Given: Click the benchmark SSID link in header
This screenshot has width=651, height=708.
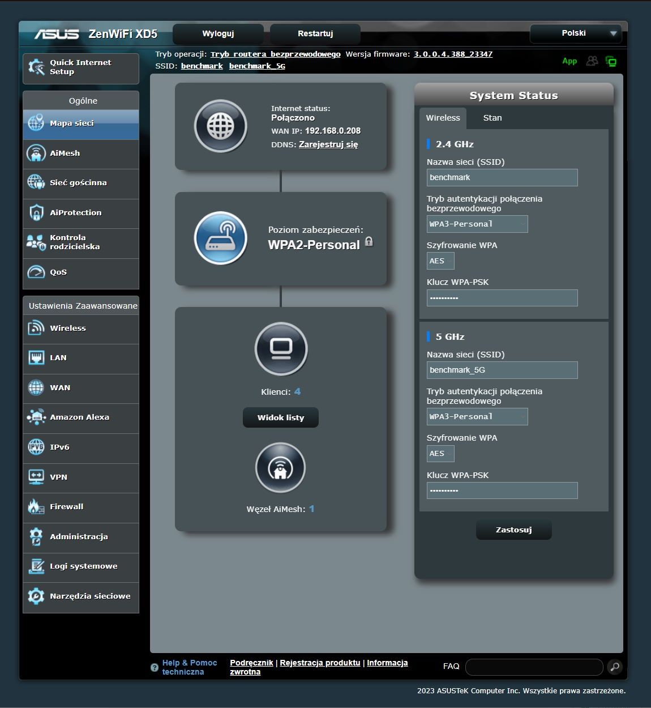Looking at the screenshot, I should click(202, 66).
